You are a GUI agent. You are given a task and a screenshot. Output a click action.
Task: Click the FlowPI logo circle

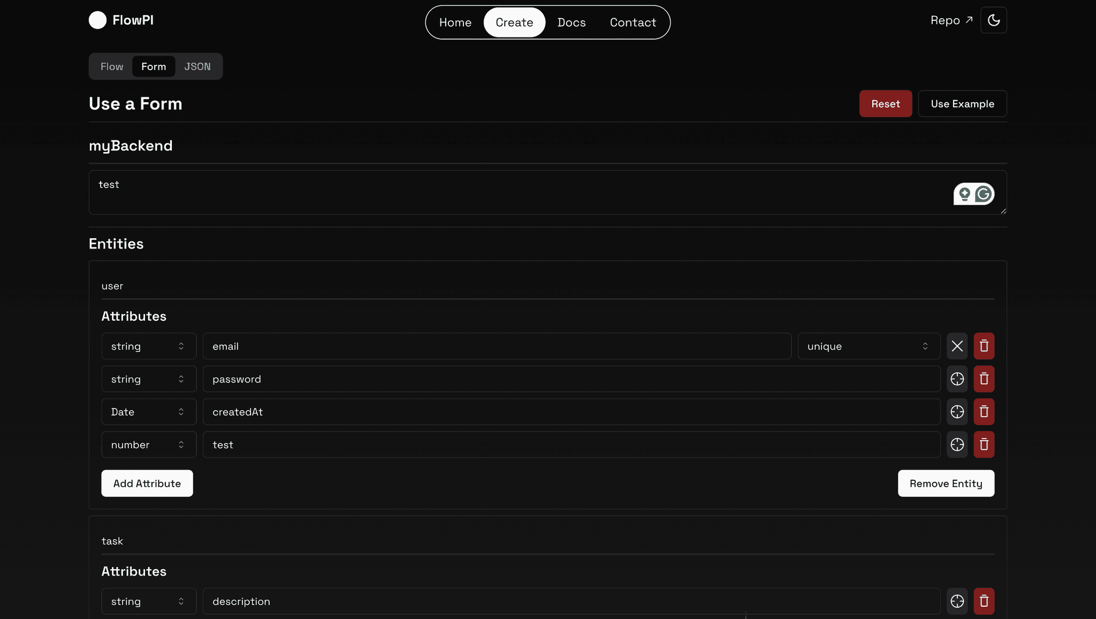97,20
